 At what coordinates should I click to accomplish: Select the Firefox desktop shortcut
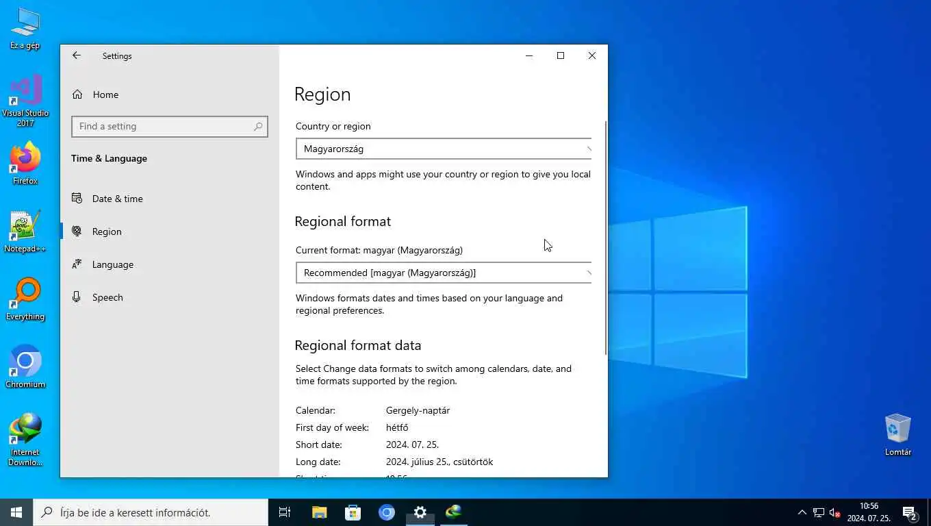coord(25,164)
